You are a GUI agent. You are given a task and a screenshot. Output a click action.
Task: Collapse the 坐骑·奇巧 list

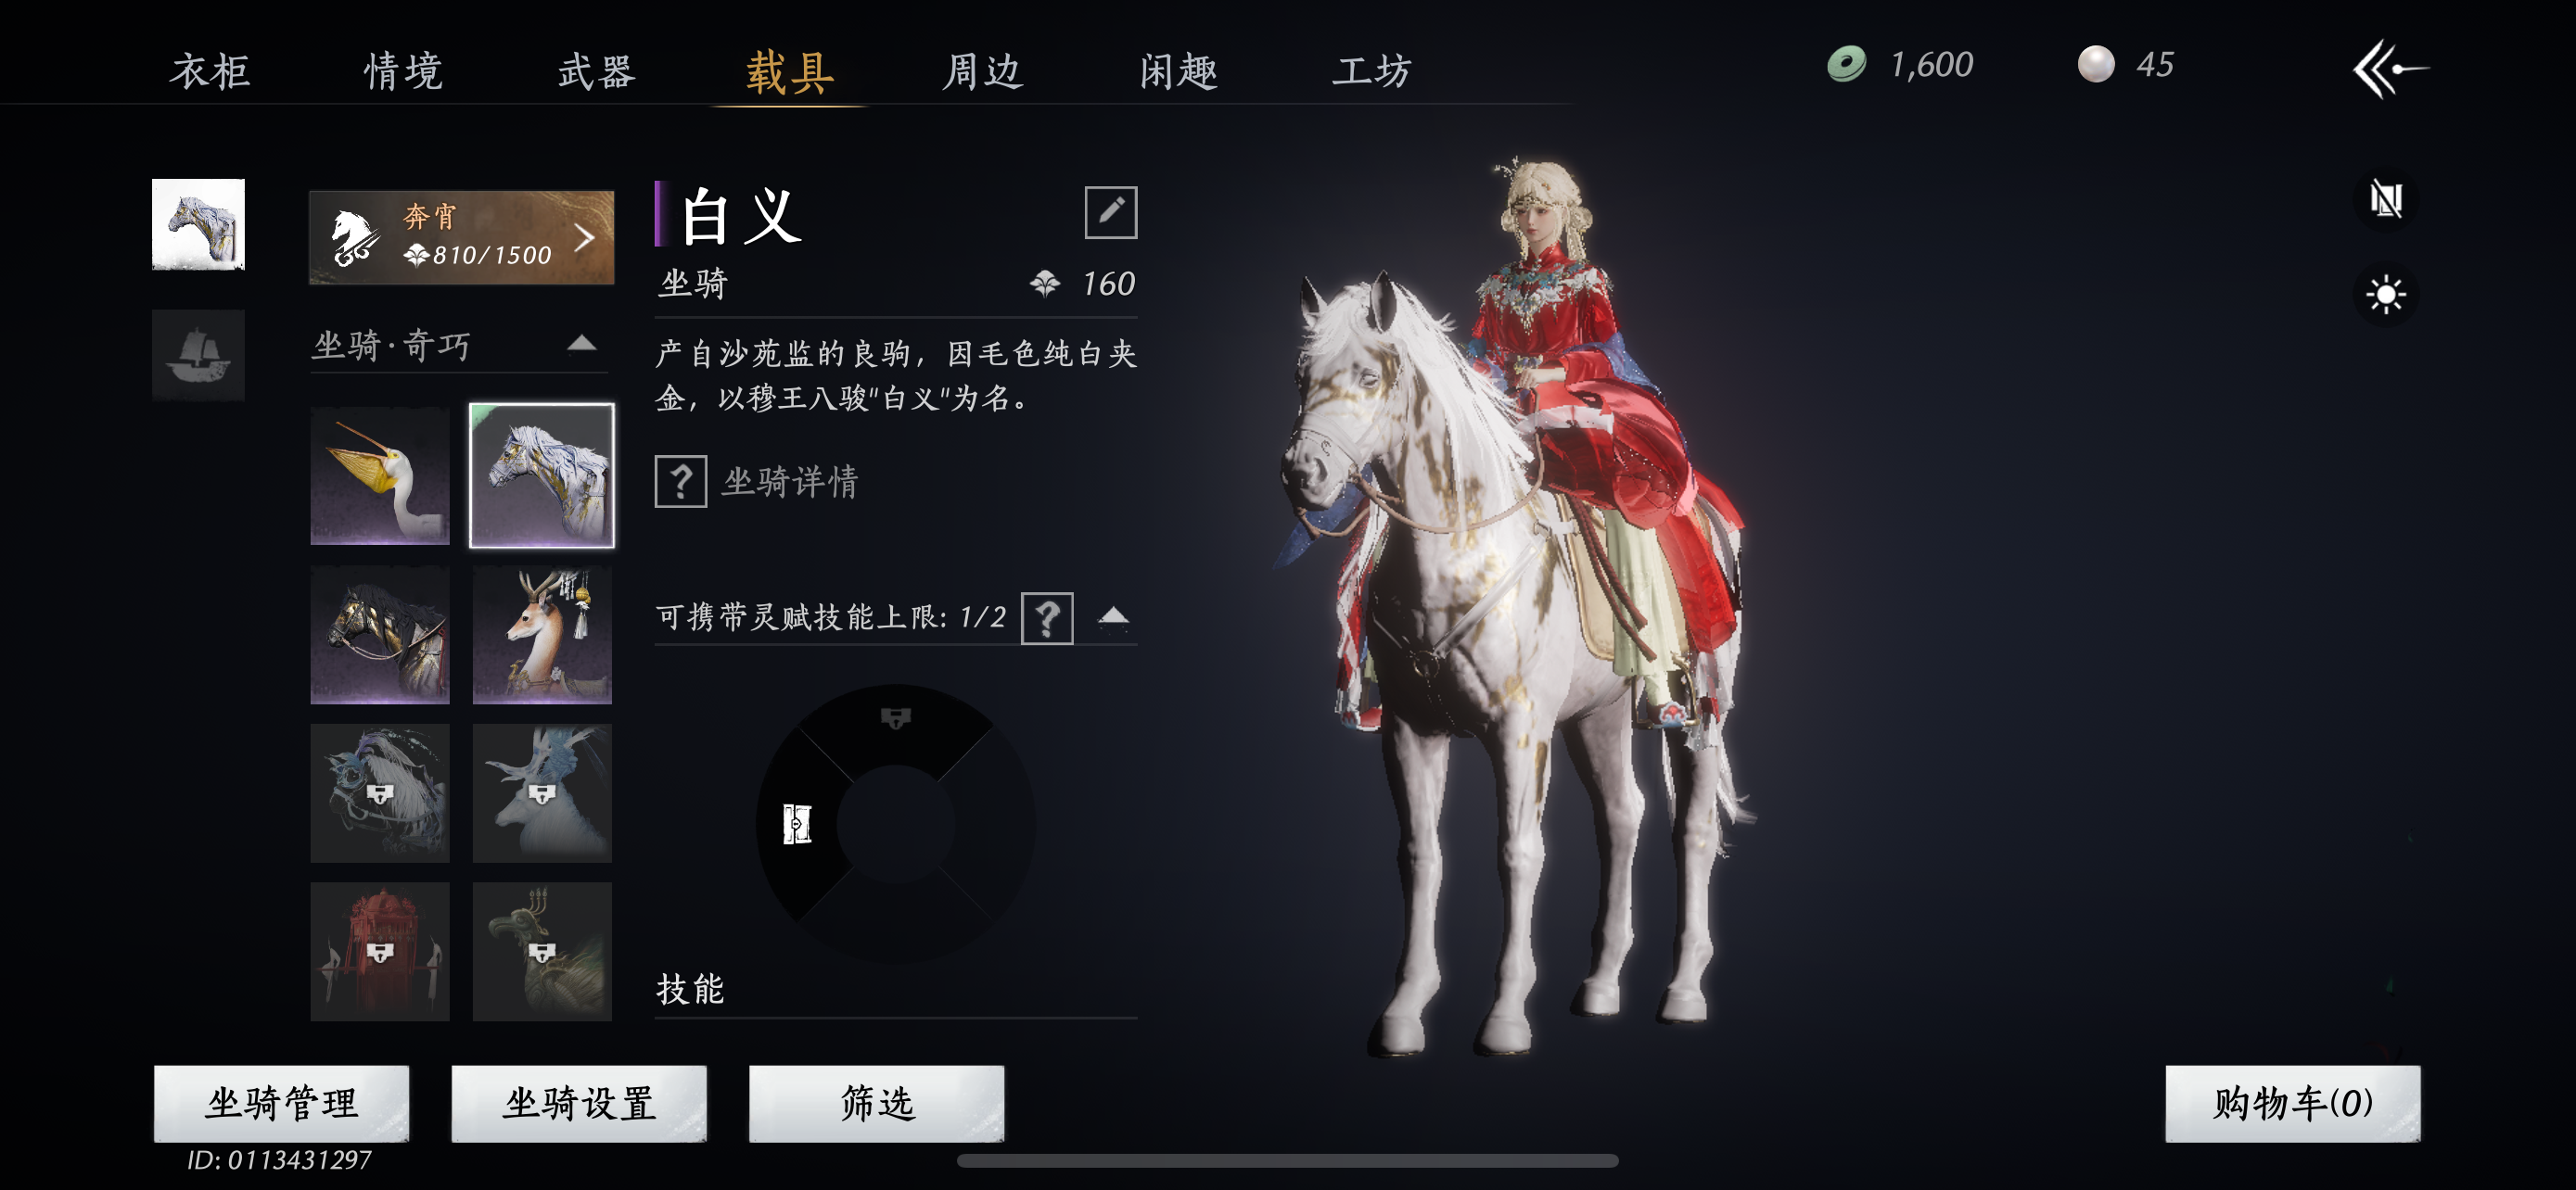[x=582, y=345]
